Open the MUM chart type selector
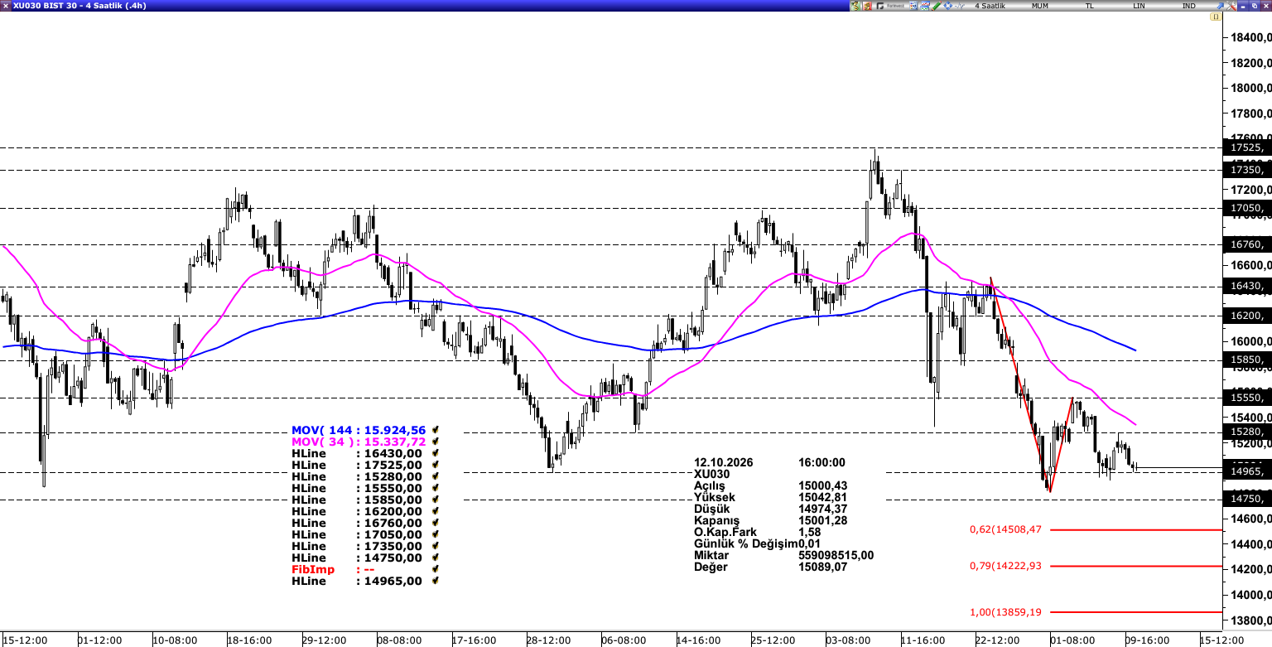This screenshot has width=1272, height=647. click(1040, 6)
